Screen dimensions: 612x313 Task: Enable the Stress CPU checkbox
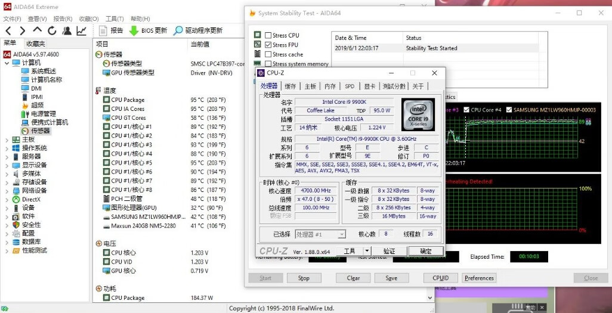click(x=268, y=36)
